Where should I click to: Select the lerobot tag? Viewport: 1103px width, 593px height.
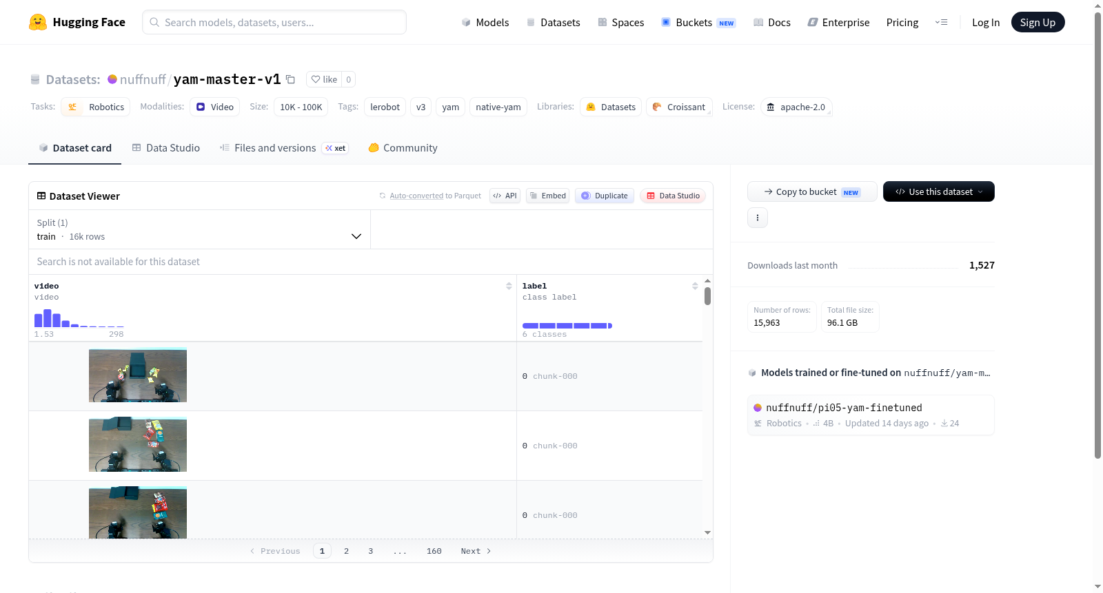click(385, 107)
